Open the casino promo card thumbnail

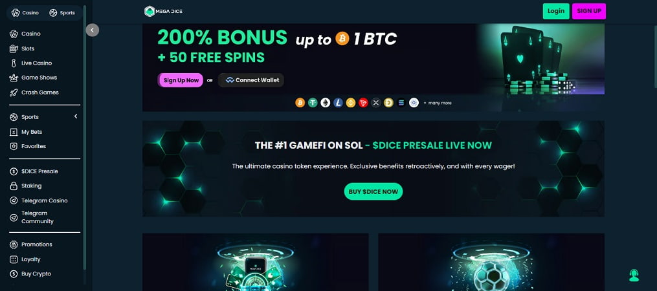256,262
